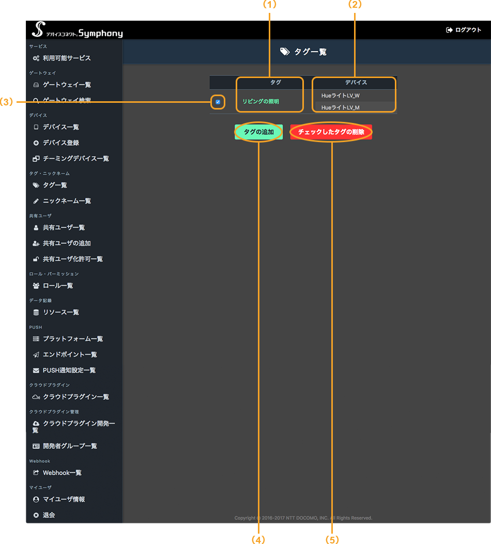Click tags icon beside sidebar タグ一覧

click(36, 185)
